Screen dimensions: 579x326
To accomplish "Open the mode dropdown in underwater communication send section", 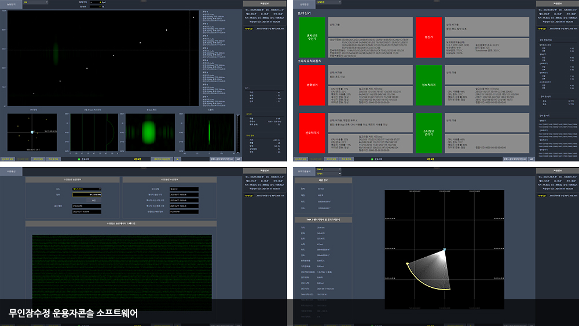I will (87, 189).
